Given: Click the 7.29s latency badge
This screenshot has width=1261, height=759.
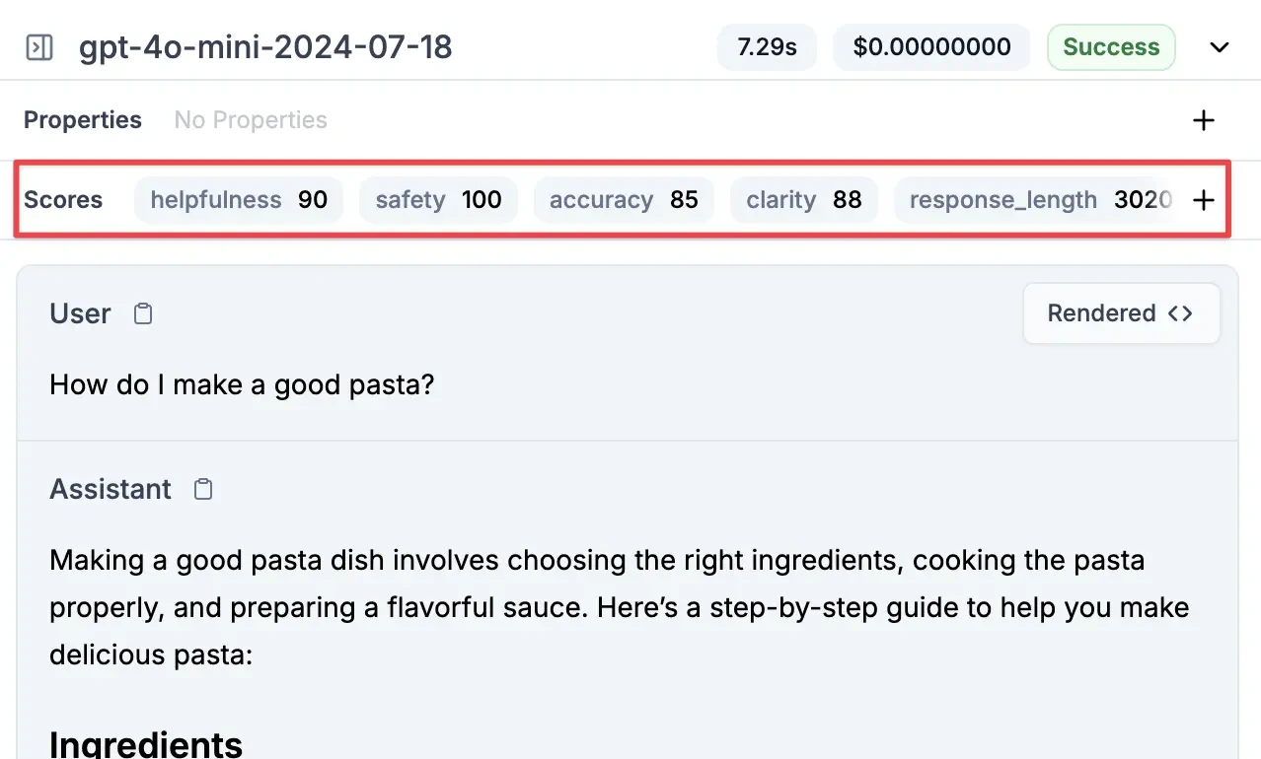Looking at the screenshot, I should [767, 46].
